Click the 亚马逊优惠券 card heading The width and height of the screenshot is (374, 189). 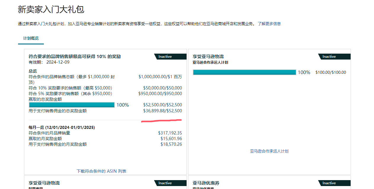point(206,183)
